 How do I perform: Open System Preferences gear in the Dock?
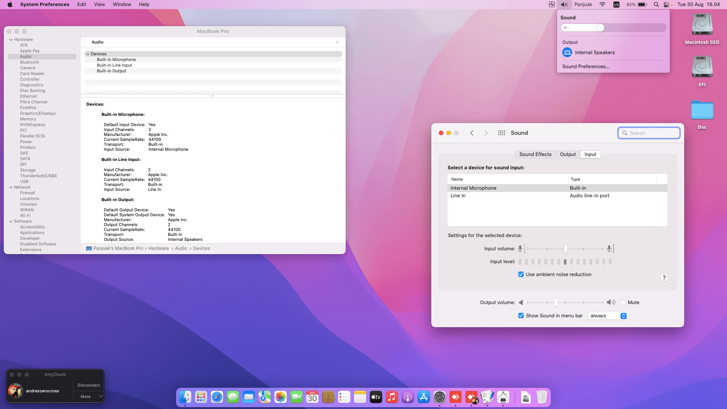tap(440, 397)
